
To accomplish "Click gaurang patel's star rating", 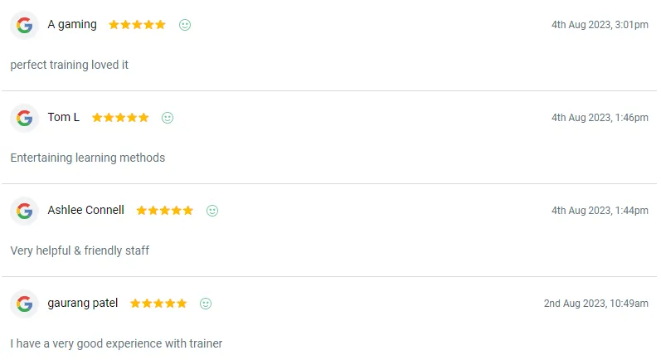I will coord(158,304).
